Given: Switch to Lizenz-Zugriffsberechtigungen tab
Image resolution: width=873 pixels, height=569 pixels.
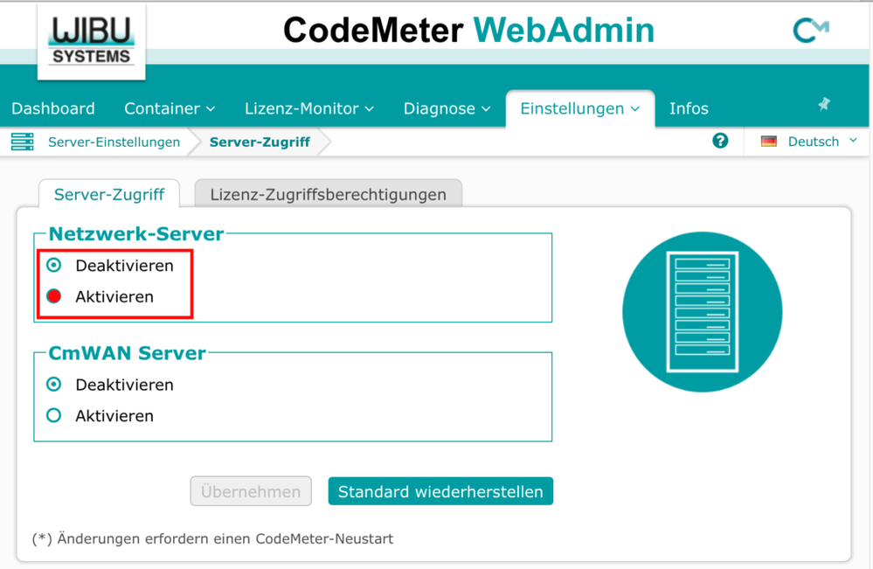Looking at the screenshot, I should click(x=328, y=194).
